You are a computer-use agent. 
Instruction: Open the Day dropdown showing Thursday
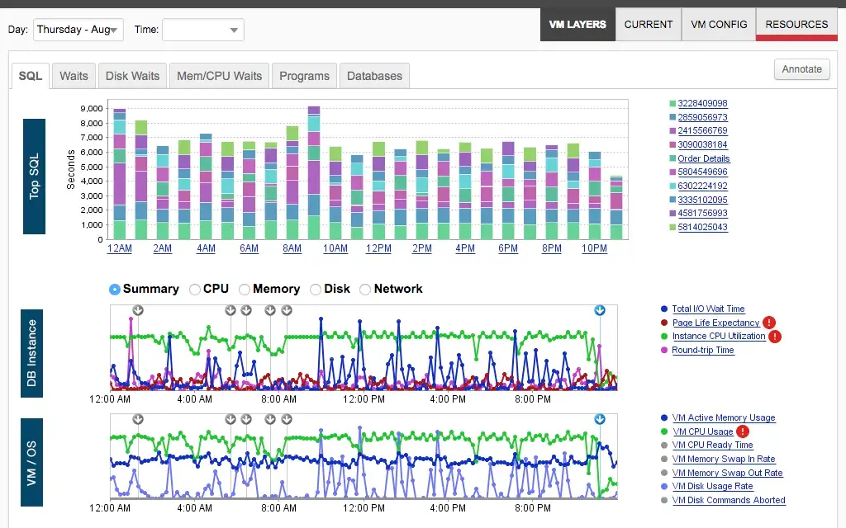[78, 30]
